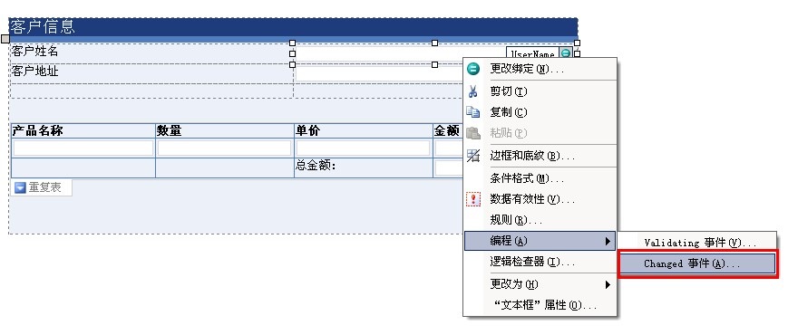Viewport: 788px width, 335px height.
Task: Click the UserName binding tag text
Action: pos(532,53)
